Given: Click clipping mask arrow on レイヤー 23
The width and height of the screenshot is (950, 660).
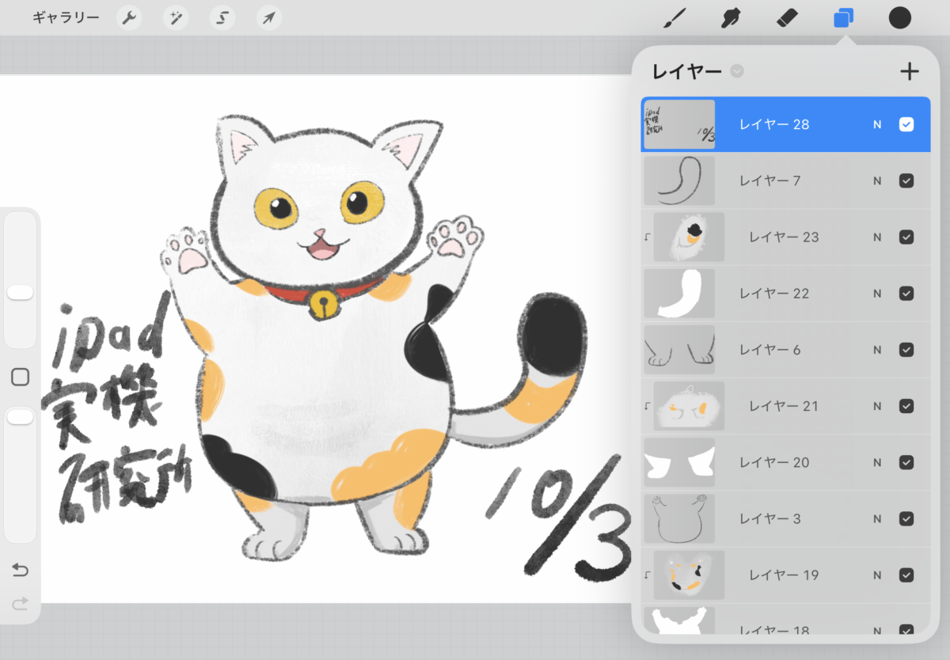Looking at the screenshot, I should click(648, 237).
